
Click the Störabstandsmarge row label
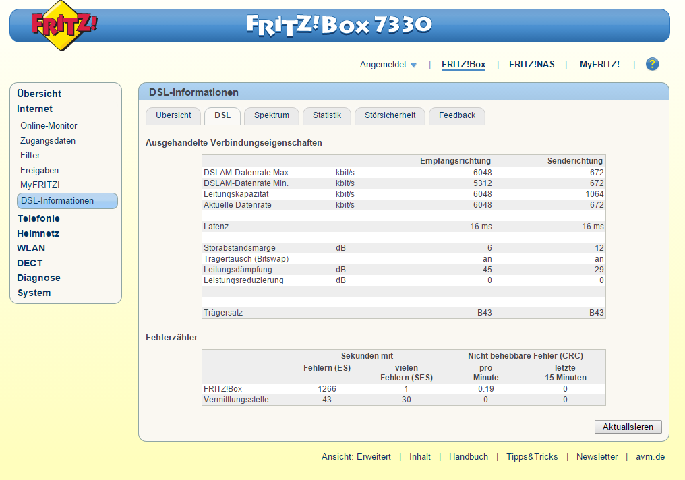click(x=239, y=248)
